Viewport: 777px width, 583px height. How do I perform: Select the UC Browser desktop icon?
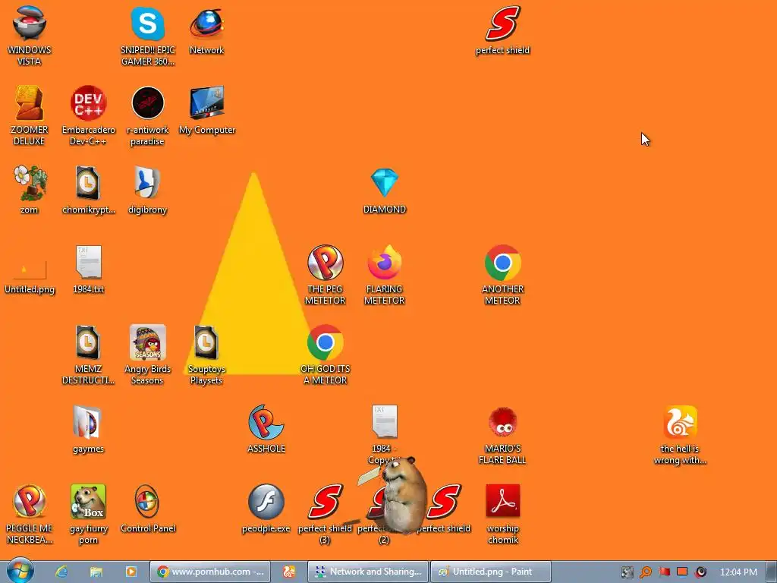[680, 434]
